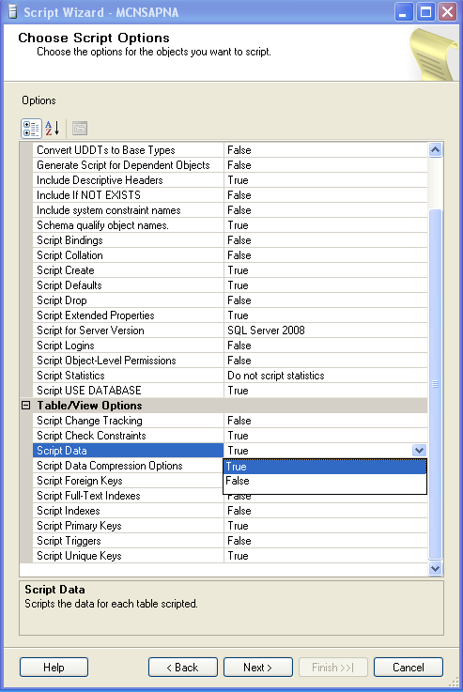Select the Script Drop row
463x692 pixels.
click(x=230, y=300)
